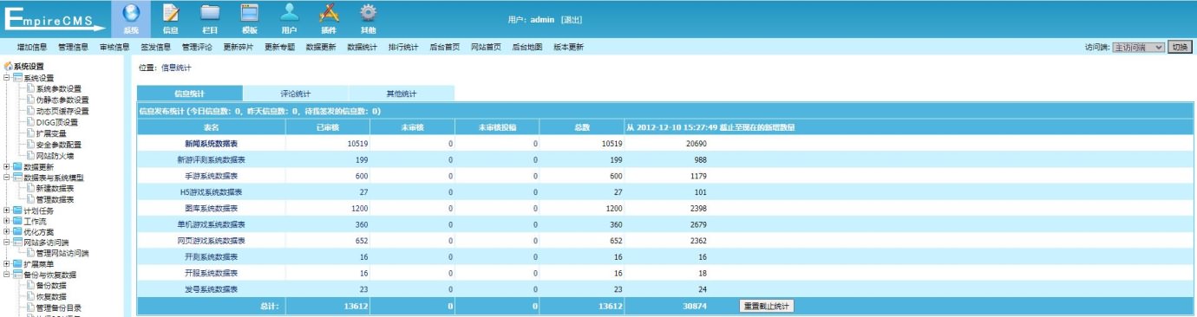Open the 用户 person icon
Screen dimensions: 1197x317
pos(289,13)
